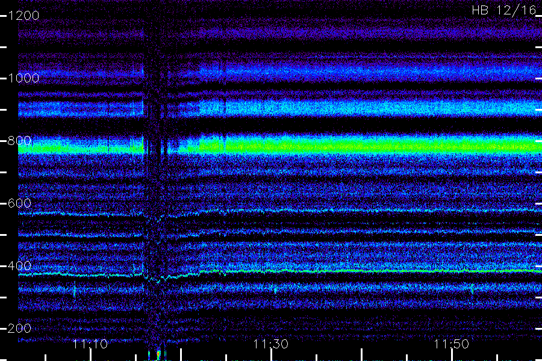Click the 400 frequency axis label
Image resolution: width=542 pixels, height=361 pixels.
tap(19, 266)
